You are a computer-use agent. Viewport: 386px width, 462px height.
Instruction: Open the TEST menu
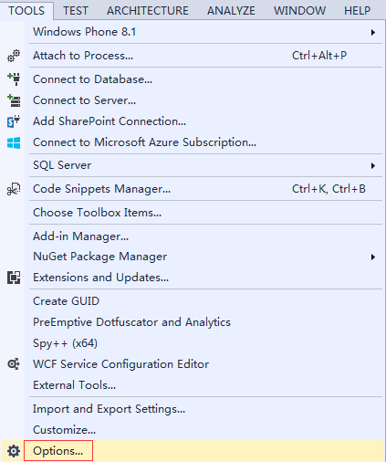[x=76, y=11]
